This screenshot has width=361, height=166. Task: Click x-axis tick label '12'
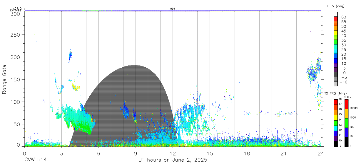(173, 153)
